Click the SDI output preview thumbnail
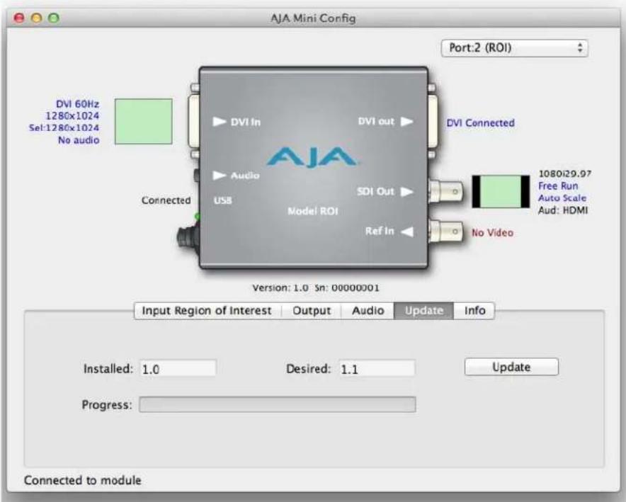 (x=501, y=192)
